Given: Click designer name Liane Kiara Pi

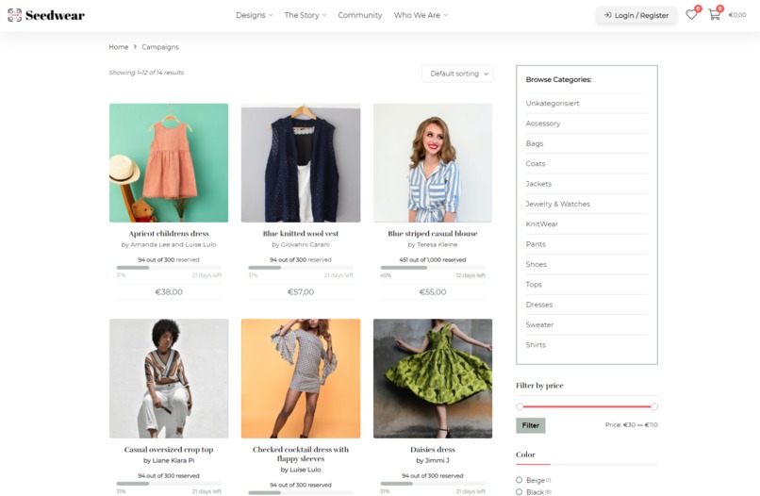Looking at the screenshot, I should 173,460.
